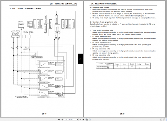The image size is (167, 121).
Task: Open the page number dropdown arrow
Action: [78, 120]
